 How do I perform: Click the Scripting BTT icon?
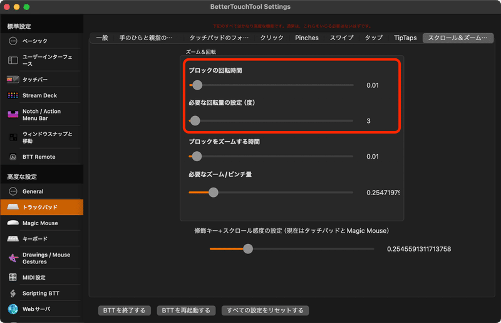coord(13,294)
